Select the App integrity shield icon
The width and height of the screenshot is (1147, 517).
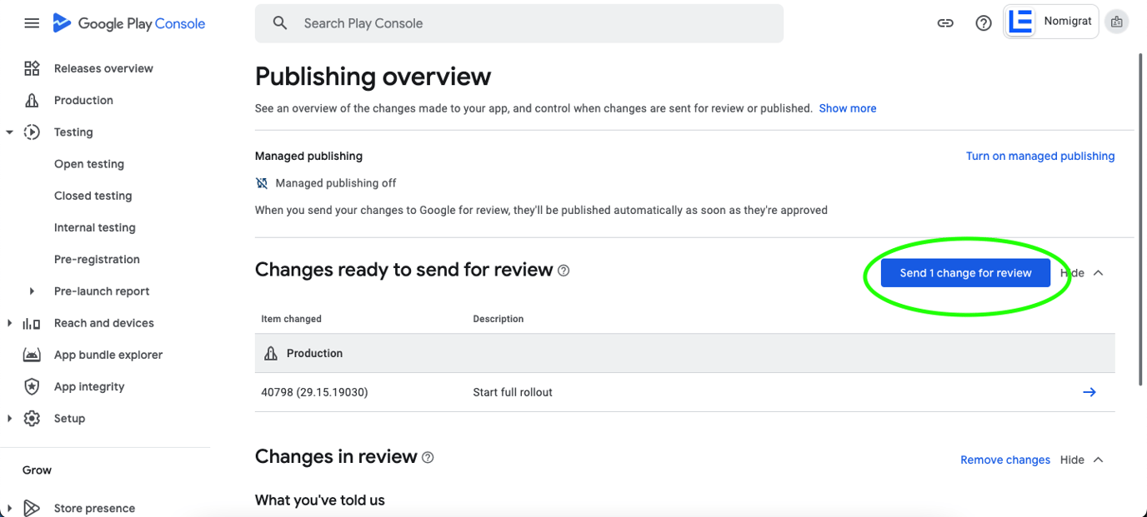click(31, 386)
